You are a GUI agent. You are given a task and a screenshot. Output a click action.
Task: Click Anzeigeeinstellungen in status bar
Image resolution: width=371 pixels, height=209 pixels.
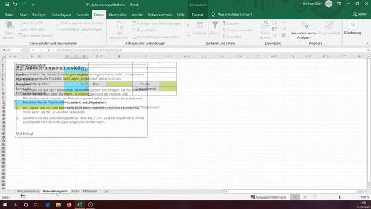[268, 197]
